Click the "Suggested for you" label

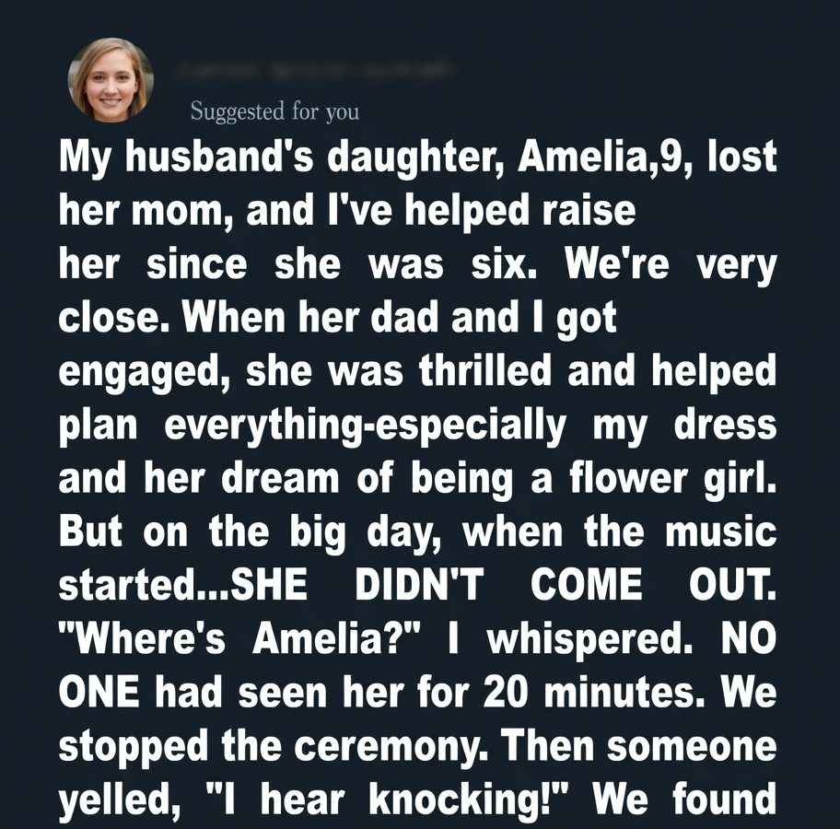point(274,112)
